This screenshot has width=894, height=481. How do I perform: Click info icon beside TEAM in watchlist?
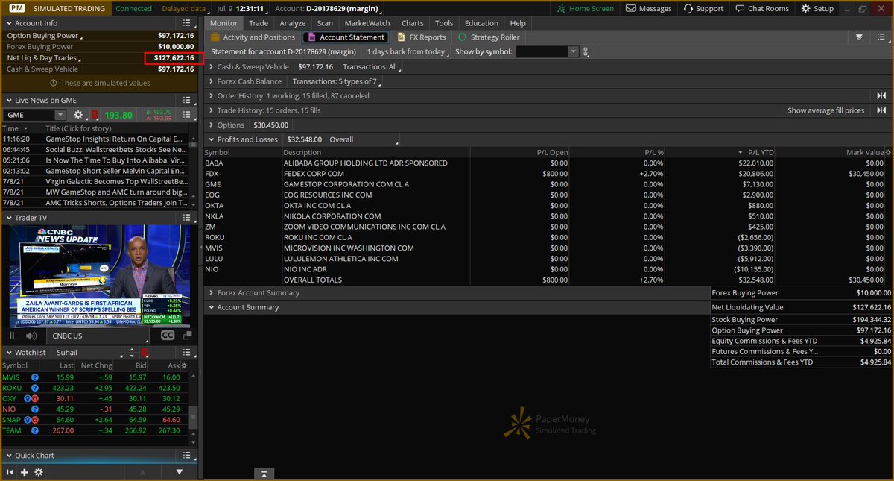point(34,430)
